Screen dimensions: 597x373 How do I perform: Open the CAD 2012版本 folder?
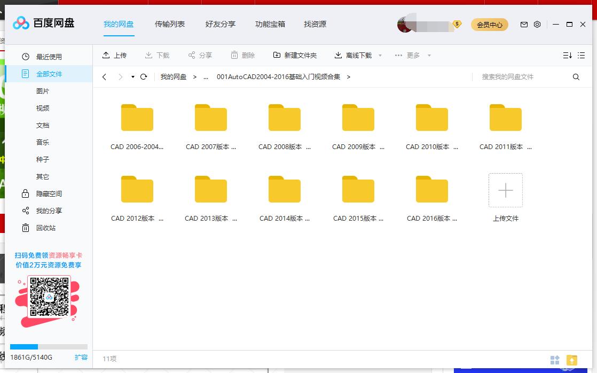pos(137,189)
